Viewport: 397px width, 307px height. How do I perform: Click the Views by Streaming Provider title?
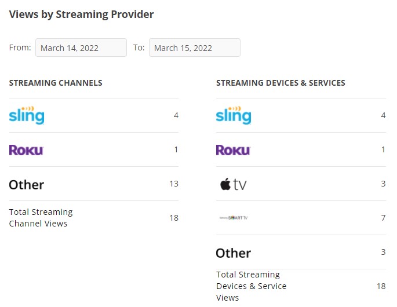click(x=81, y=14)
